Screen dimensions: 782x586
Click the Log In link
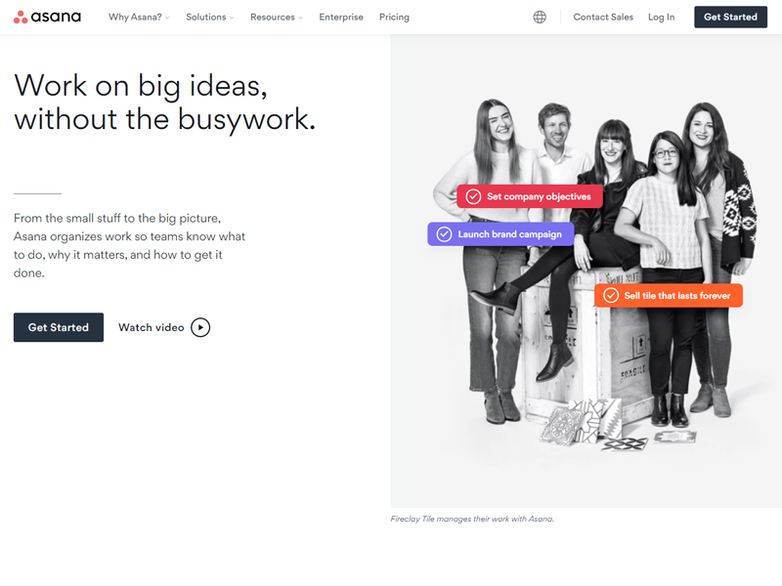661,17
